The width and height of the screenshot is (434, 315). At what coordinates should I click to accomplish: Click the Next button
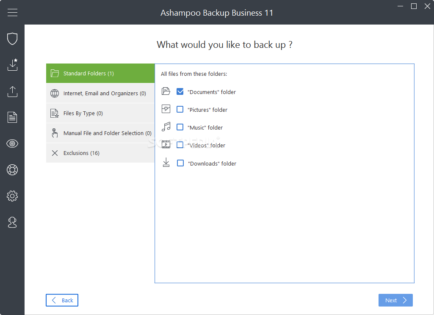click(x=395, y=300)
